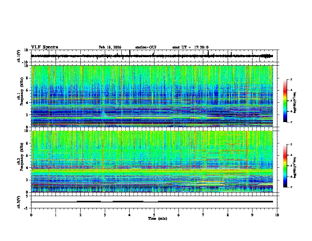Click inside the ch.1 spectrogram panel
The height and width of the screenshot is (241, 312).
tap(152, 96)
